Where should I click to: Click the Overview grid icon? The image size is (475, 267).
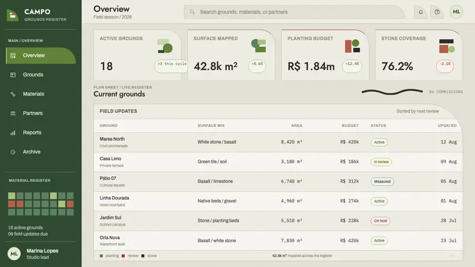click(x=12, y=56)
